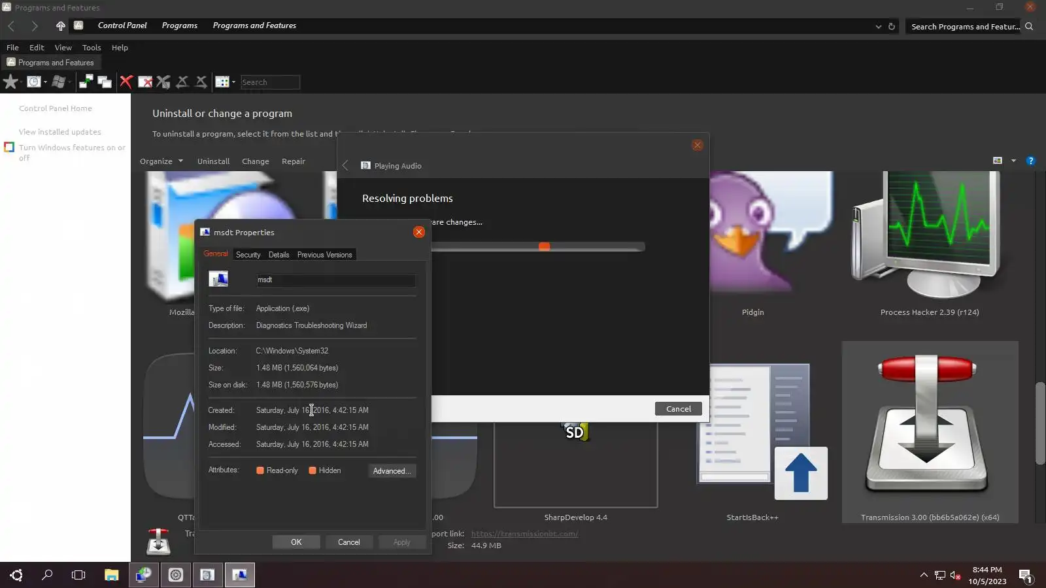1046x588 pixels.
Task: Open the Tools menu
Action: [x=92, y=48]
